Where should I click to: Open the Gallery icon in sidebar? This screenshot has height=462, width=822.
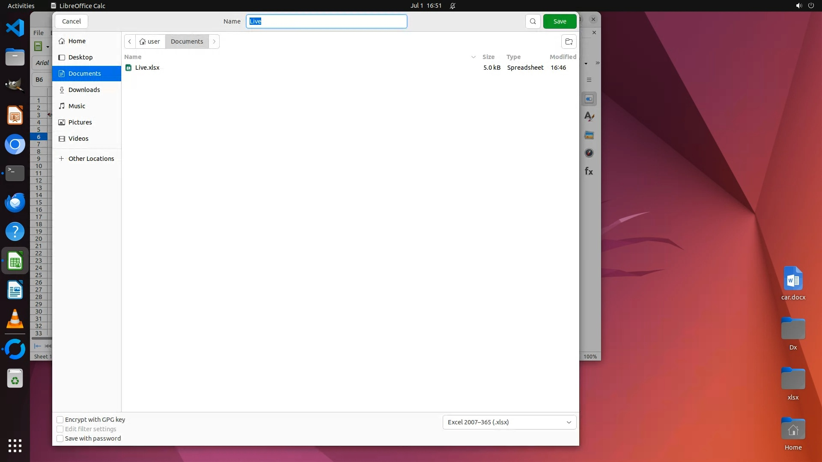pos(589,135)
